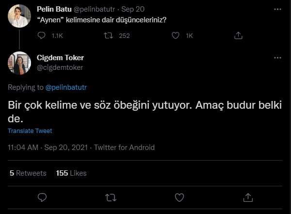The height and width of the screenshot is (214, 291).
Task: Open more options on Pelin Batu's tweet
Action: click(277, 9)
